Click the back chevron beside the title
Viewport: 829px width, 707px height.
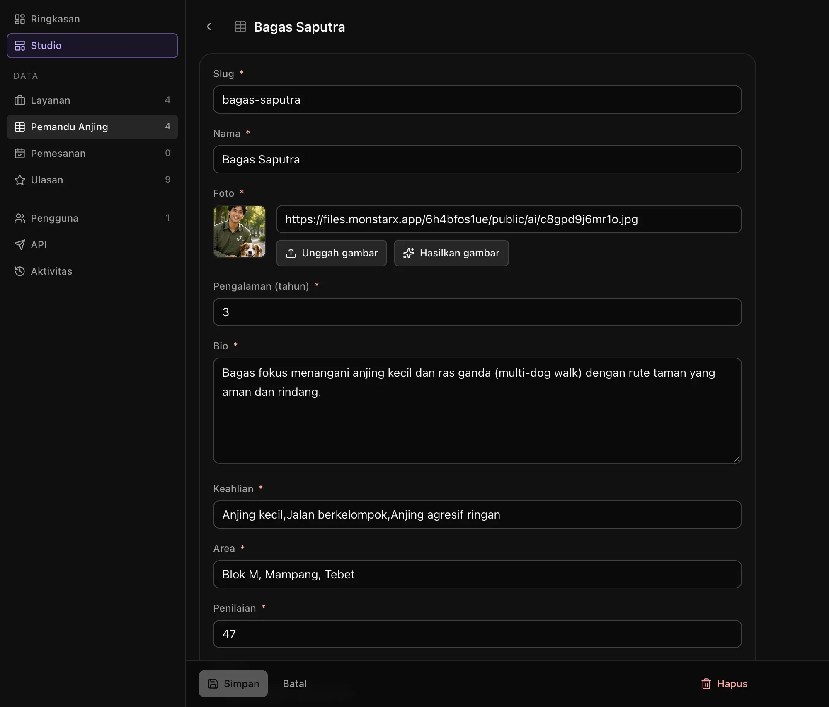coord(209,27)
